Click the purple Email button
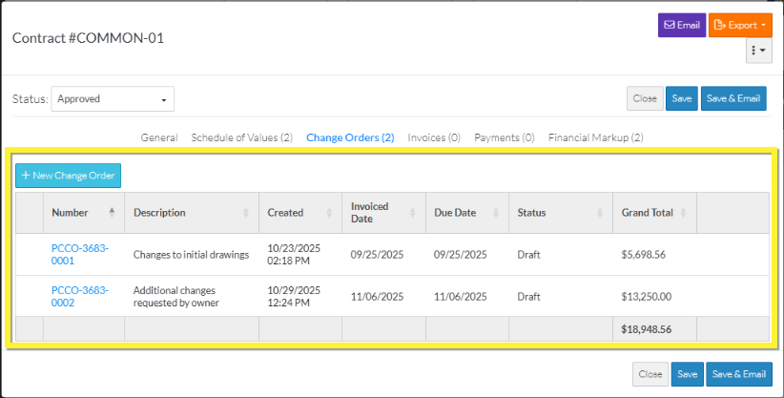This screenshot has height=398, width=784. point(681,25)
